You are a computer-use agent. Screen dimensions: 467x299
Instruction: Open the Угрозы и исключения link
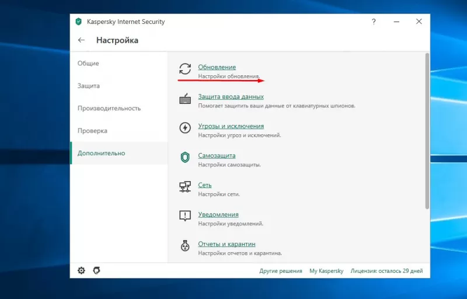pyautogui.click(x=231, y=126)
